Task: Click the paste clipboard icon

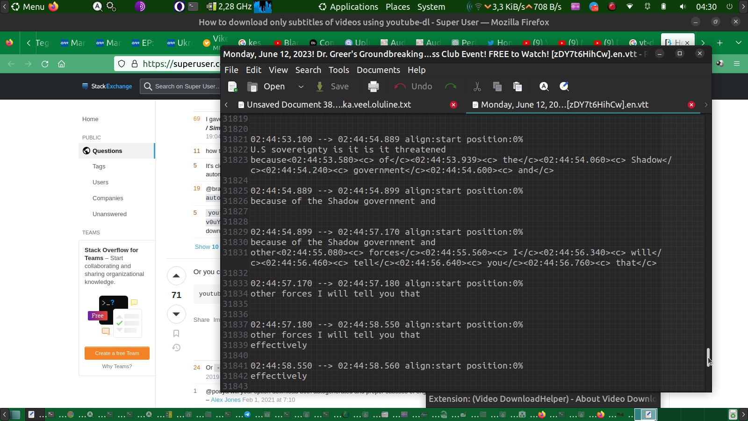Action: pos(517,87)
